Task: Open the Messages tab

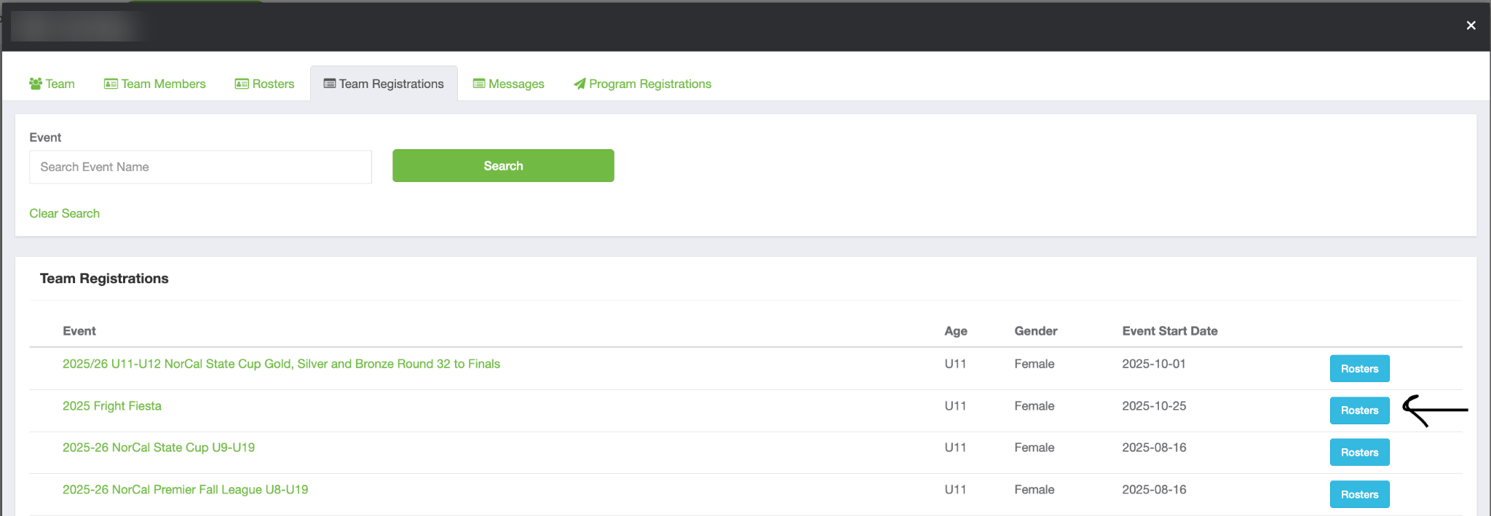Action: coord(508,84)
